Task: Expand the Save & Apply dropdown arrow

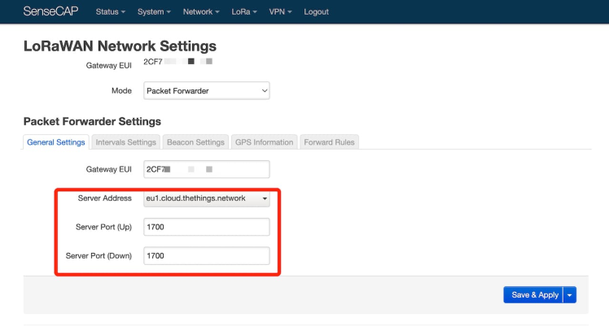Action: 570,295
